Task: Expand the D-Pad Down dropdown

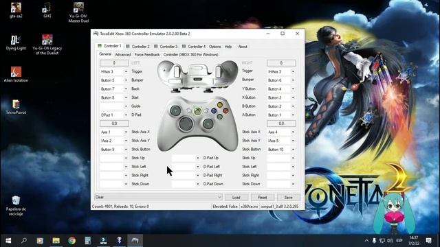Action: [197, 184]
